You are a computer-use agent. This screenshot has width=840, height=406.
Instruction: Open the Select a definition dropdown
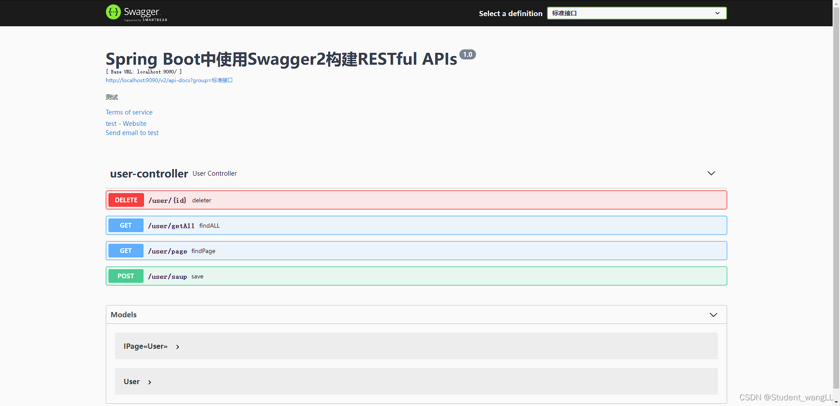(636, 13)
